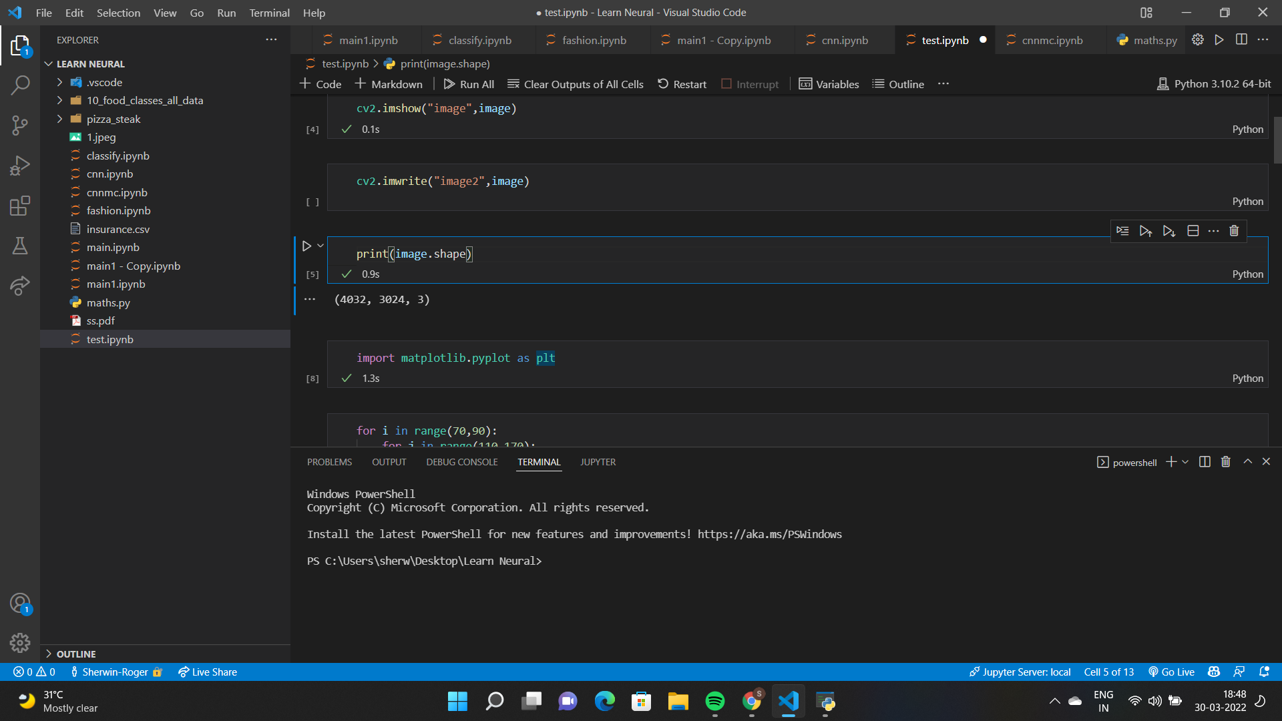This screenshot has height=721, width=1282.
Task: Open the Search view in activity bar
Action: pyautogui.click(x=20, y=85)
